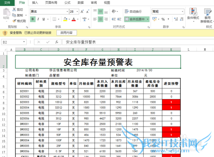Click the Select All corner triangle
Viewport: 214px width, 157px height.
5,50
